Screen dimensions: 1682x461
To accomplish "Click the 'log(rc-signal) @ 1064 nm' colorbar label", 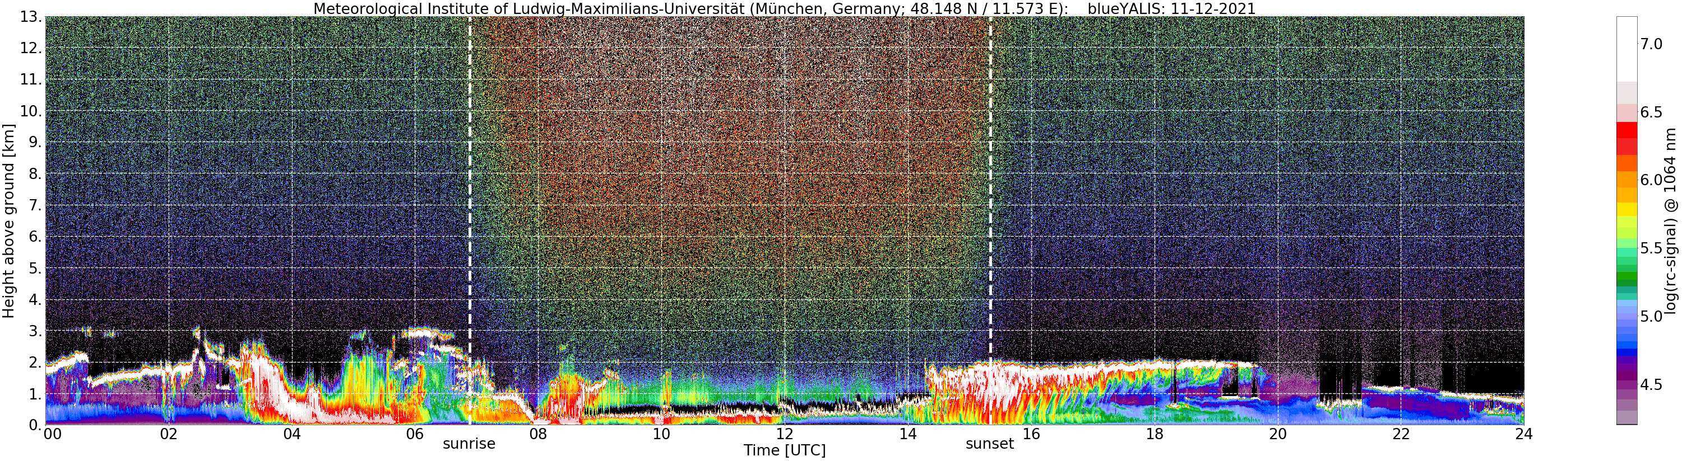I will (x=1671, y=220).
